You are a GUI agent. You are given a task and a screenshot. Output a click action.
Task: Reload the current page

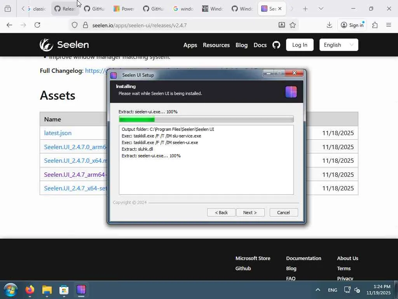37,25
